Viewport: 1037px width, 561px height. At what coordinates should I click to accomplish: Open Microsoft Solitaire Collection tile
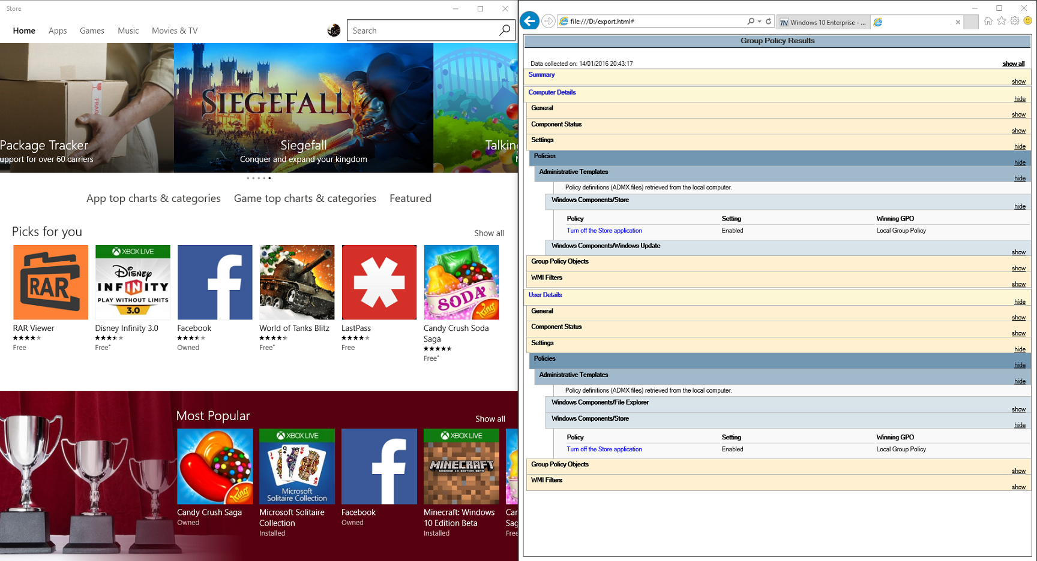297,483
